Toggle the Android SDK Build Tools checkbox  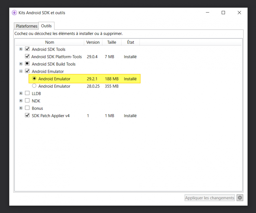click(x=27, y=64)
